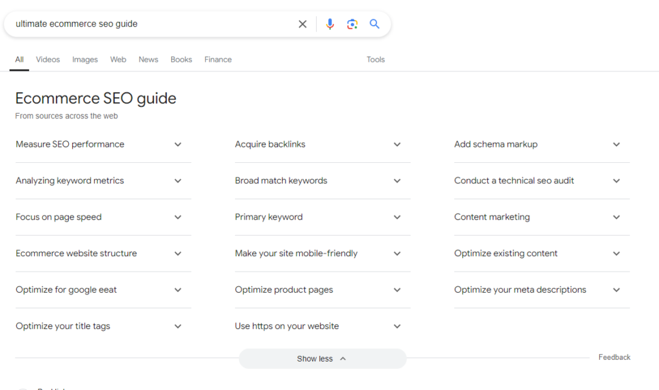Clear the search query with the X icon
659x390 pixels.
click(x=302, y=24)
